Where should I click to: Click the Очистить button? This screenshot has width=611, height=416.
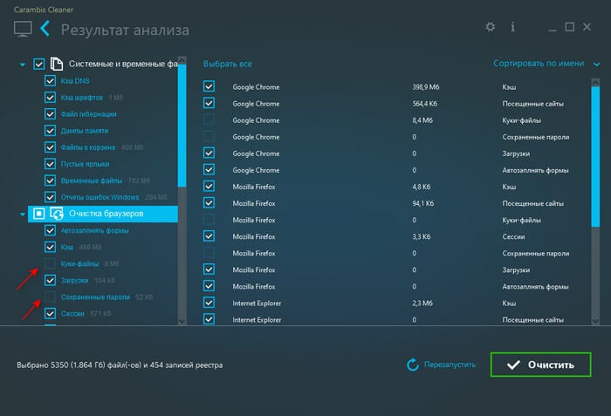(x=541, y=365)
